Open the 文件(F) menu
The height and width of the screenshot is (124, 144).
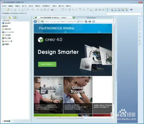4,6
